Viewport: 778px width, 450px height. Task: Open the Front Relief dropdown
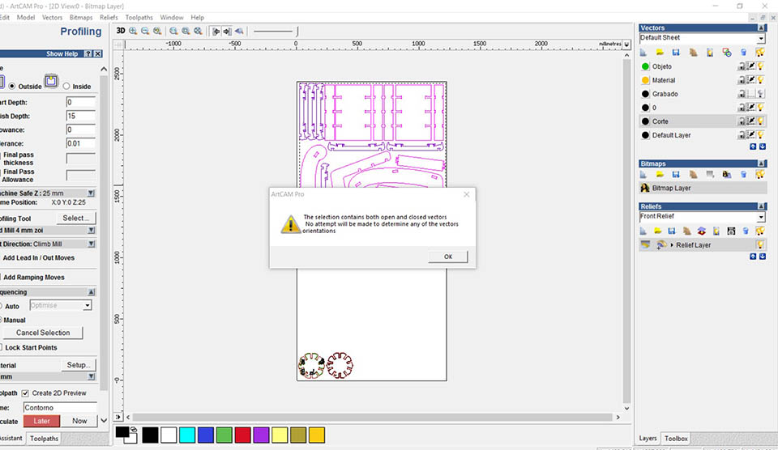(x=761, y=217)
